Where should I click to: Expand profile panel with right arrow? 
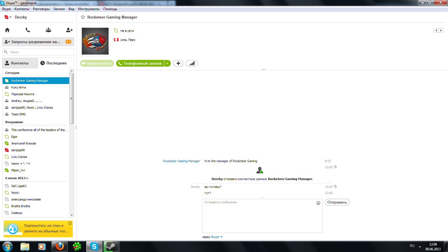tap(441, 31)
